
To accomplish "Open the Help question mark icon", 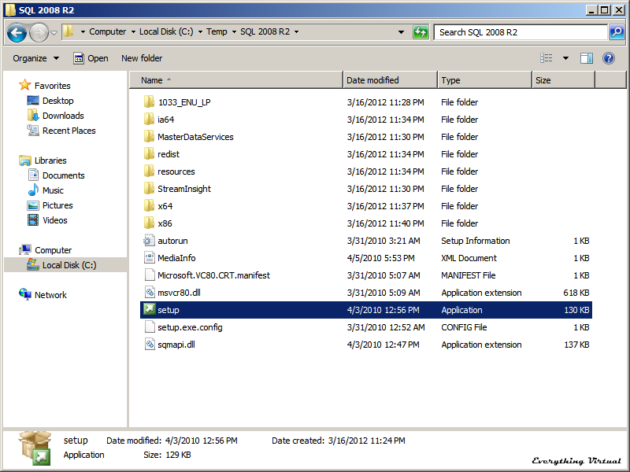I will 608,58.
